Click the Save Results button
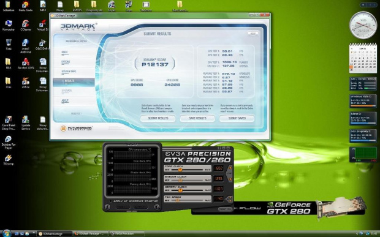The height and width of the screenshot is (237, 380). 197,118
